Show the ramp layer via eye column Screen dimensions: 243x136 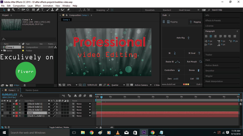click(x=2, y=113)
